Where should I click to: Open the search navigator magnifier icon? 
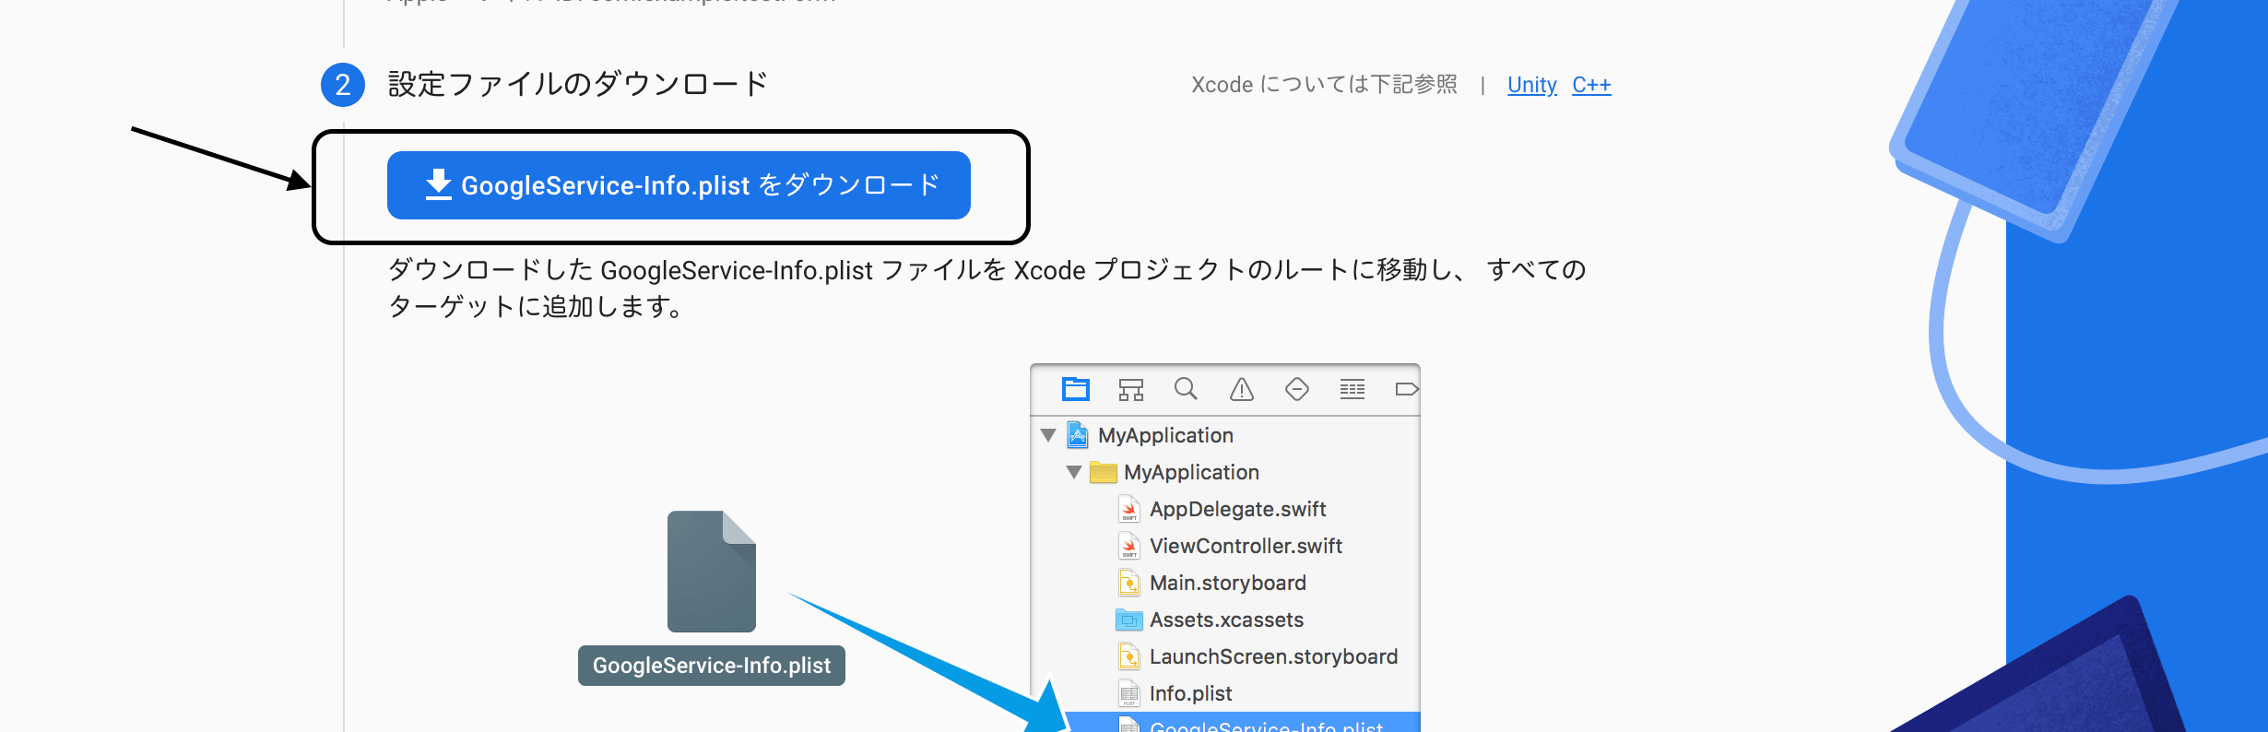point(1186,389)
